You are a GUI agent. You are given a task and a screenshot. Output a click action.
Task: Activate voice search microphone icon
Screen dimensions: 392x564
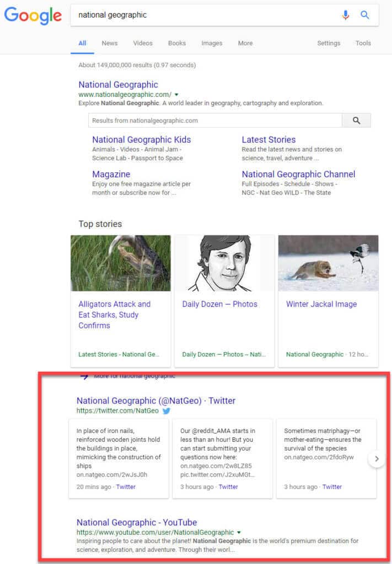point(346,15)
